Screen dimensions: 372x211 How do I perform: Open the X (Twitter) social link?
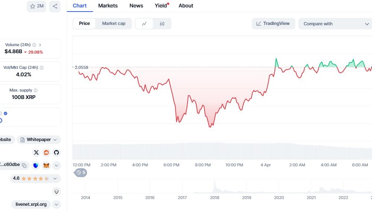pos(36,152)
